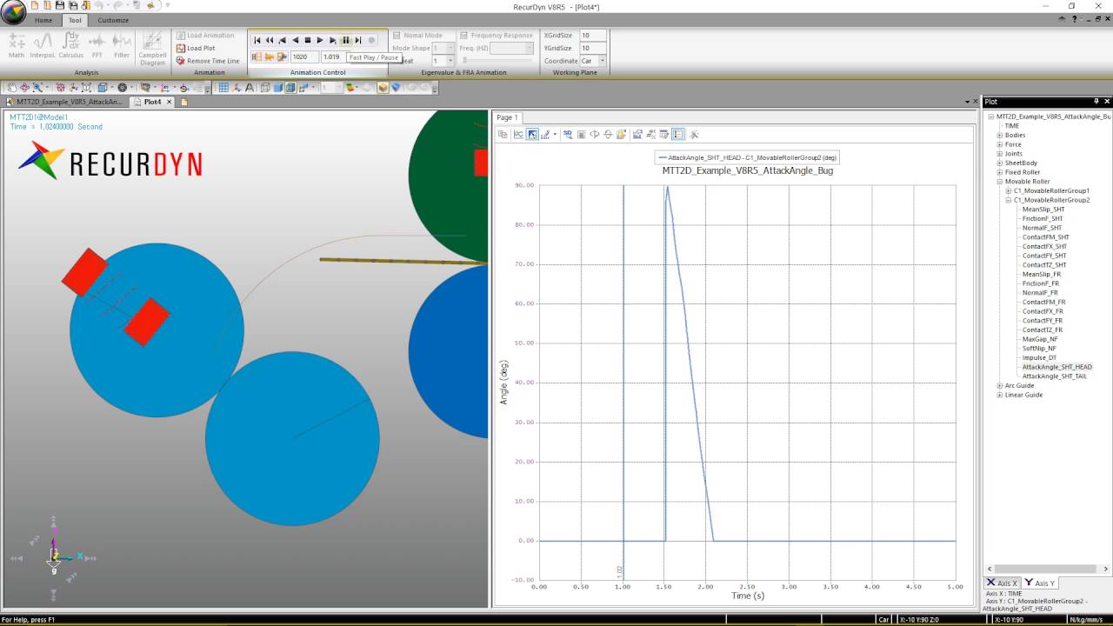Select MeanSlip_SHT in plot tree
Viewport: 1113px width, 626px height.
point(1043,210)
